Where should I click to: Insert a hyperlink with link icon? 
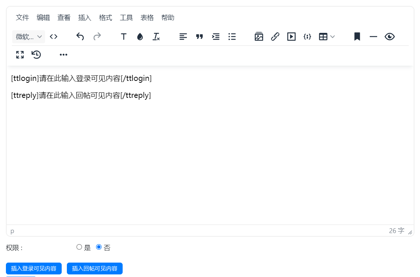(275, 37)
